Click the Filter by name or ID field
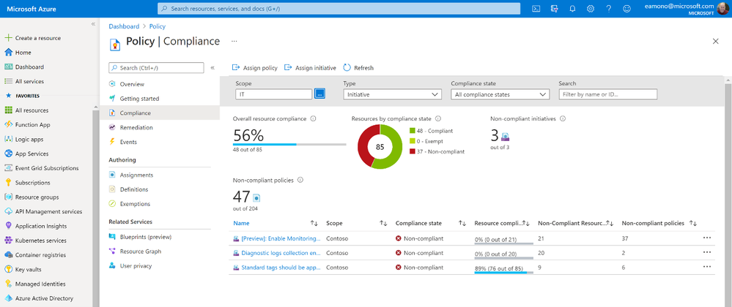Screen dimensions: 732x307 [608, 94]
